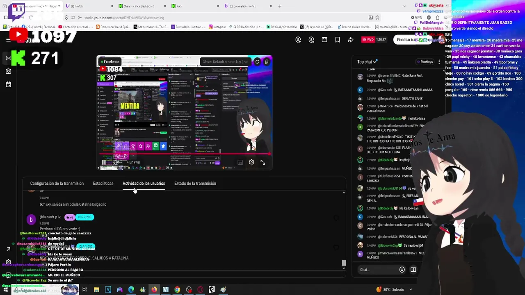Click the refresh stream key icon
Viewport: 525px width, 295px height.
(x=257, y=62)
